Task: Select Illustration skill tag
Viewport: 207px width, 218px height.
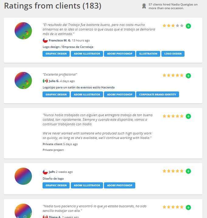Action: pyautogui.click(x=148, y=54)
